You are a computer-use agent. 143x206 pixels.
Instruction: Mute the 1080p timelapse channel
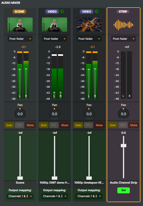coord(99,125)
